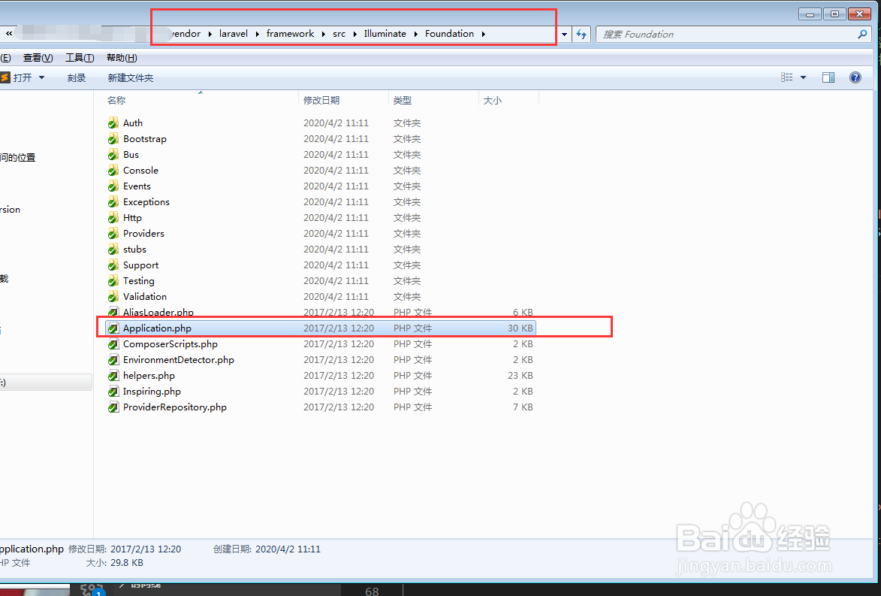The height and width of the screenshot is (596, 881).
Task: Click the 新建文件夹 button
Action: pos(131,77)
